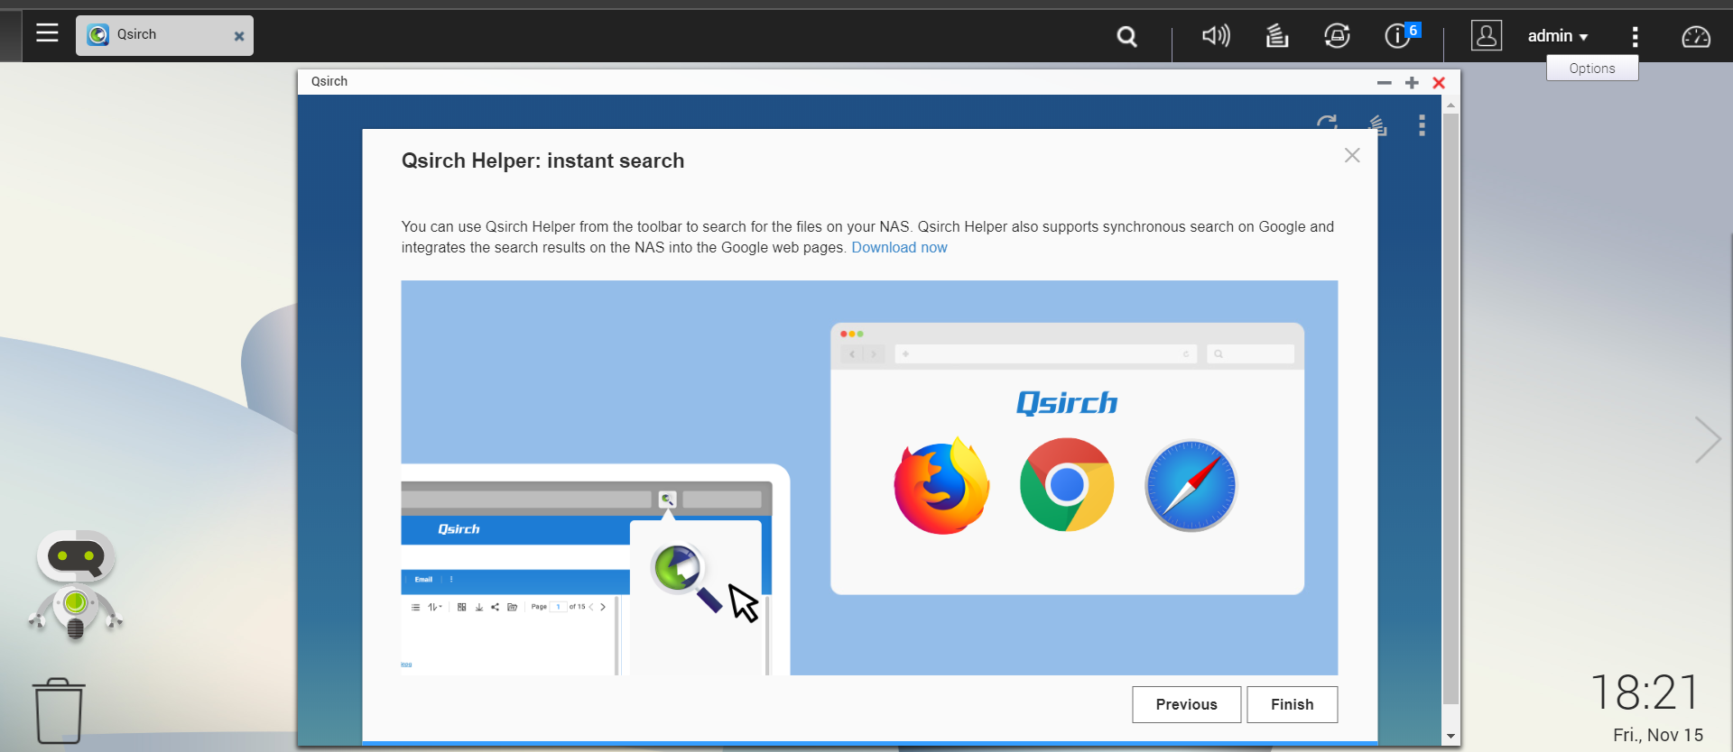Open external devices icon in taskbar
1733x752 pixels.
(1337, 35)
